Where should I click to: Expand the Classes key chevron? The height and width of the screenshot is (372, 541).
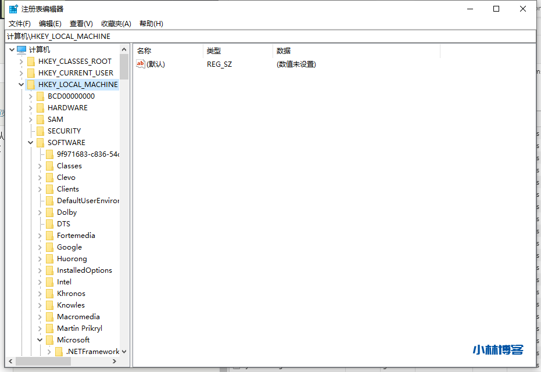click(x=40, y=166)
